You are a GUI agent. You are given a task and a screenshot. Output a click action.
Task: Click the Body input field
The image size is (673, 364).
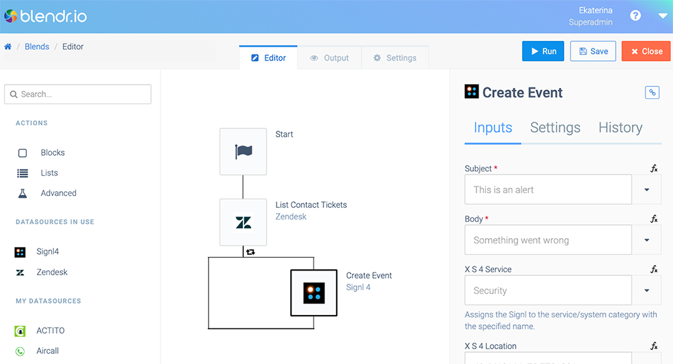click(548, 240)
